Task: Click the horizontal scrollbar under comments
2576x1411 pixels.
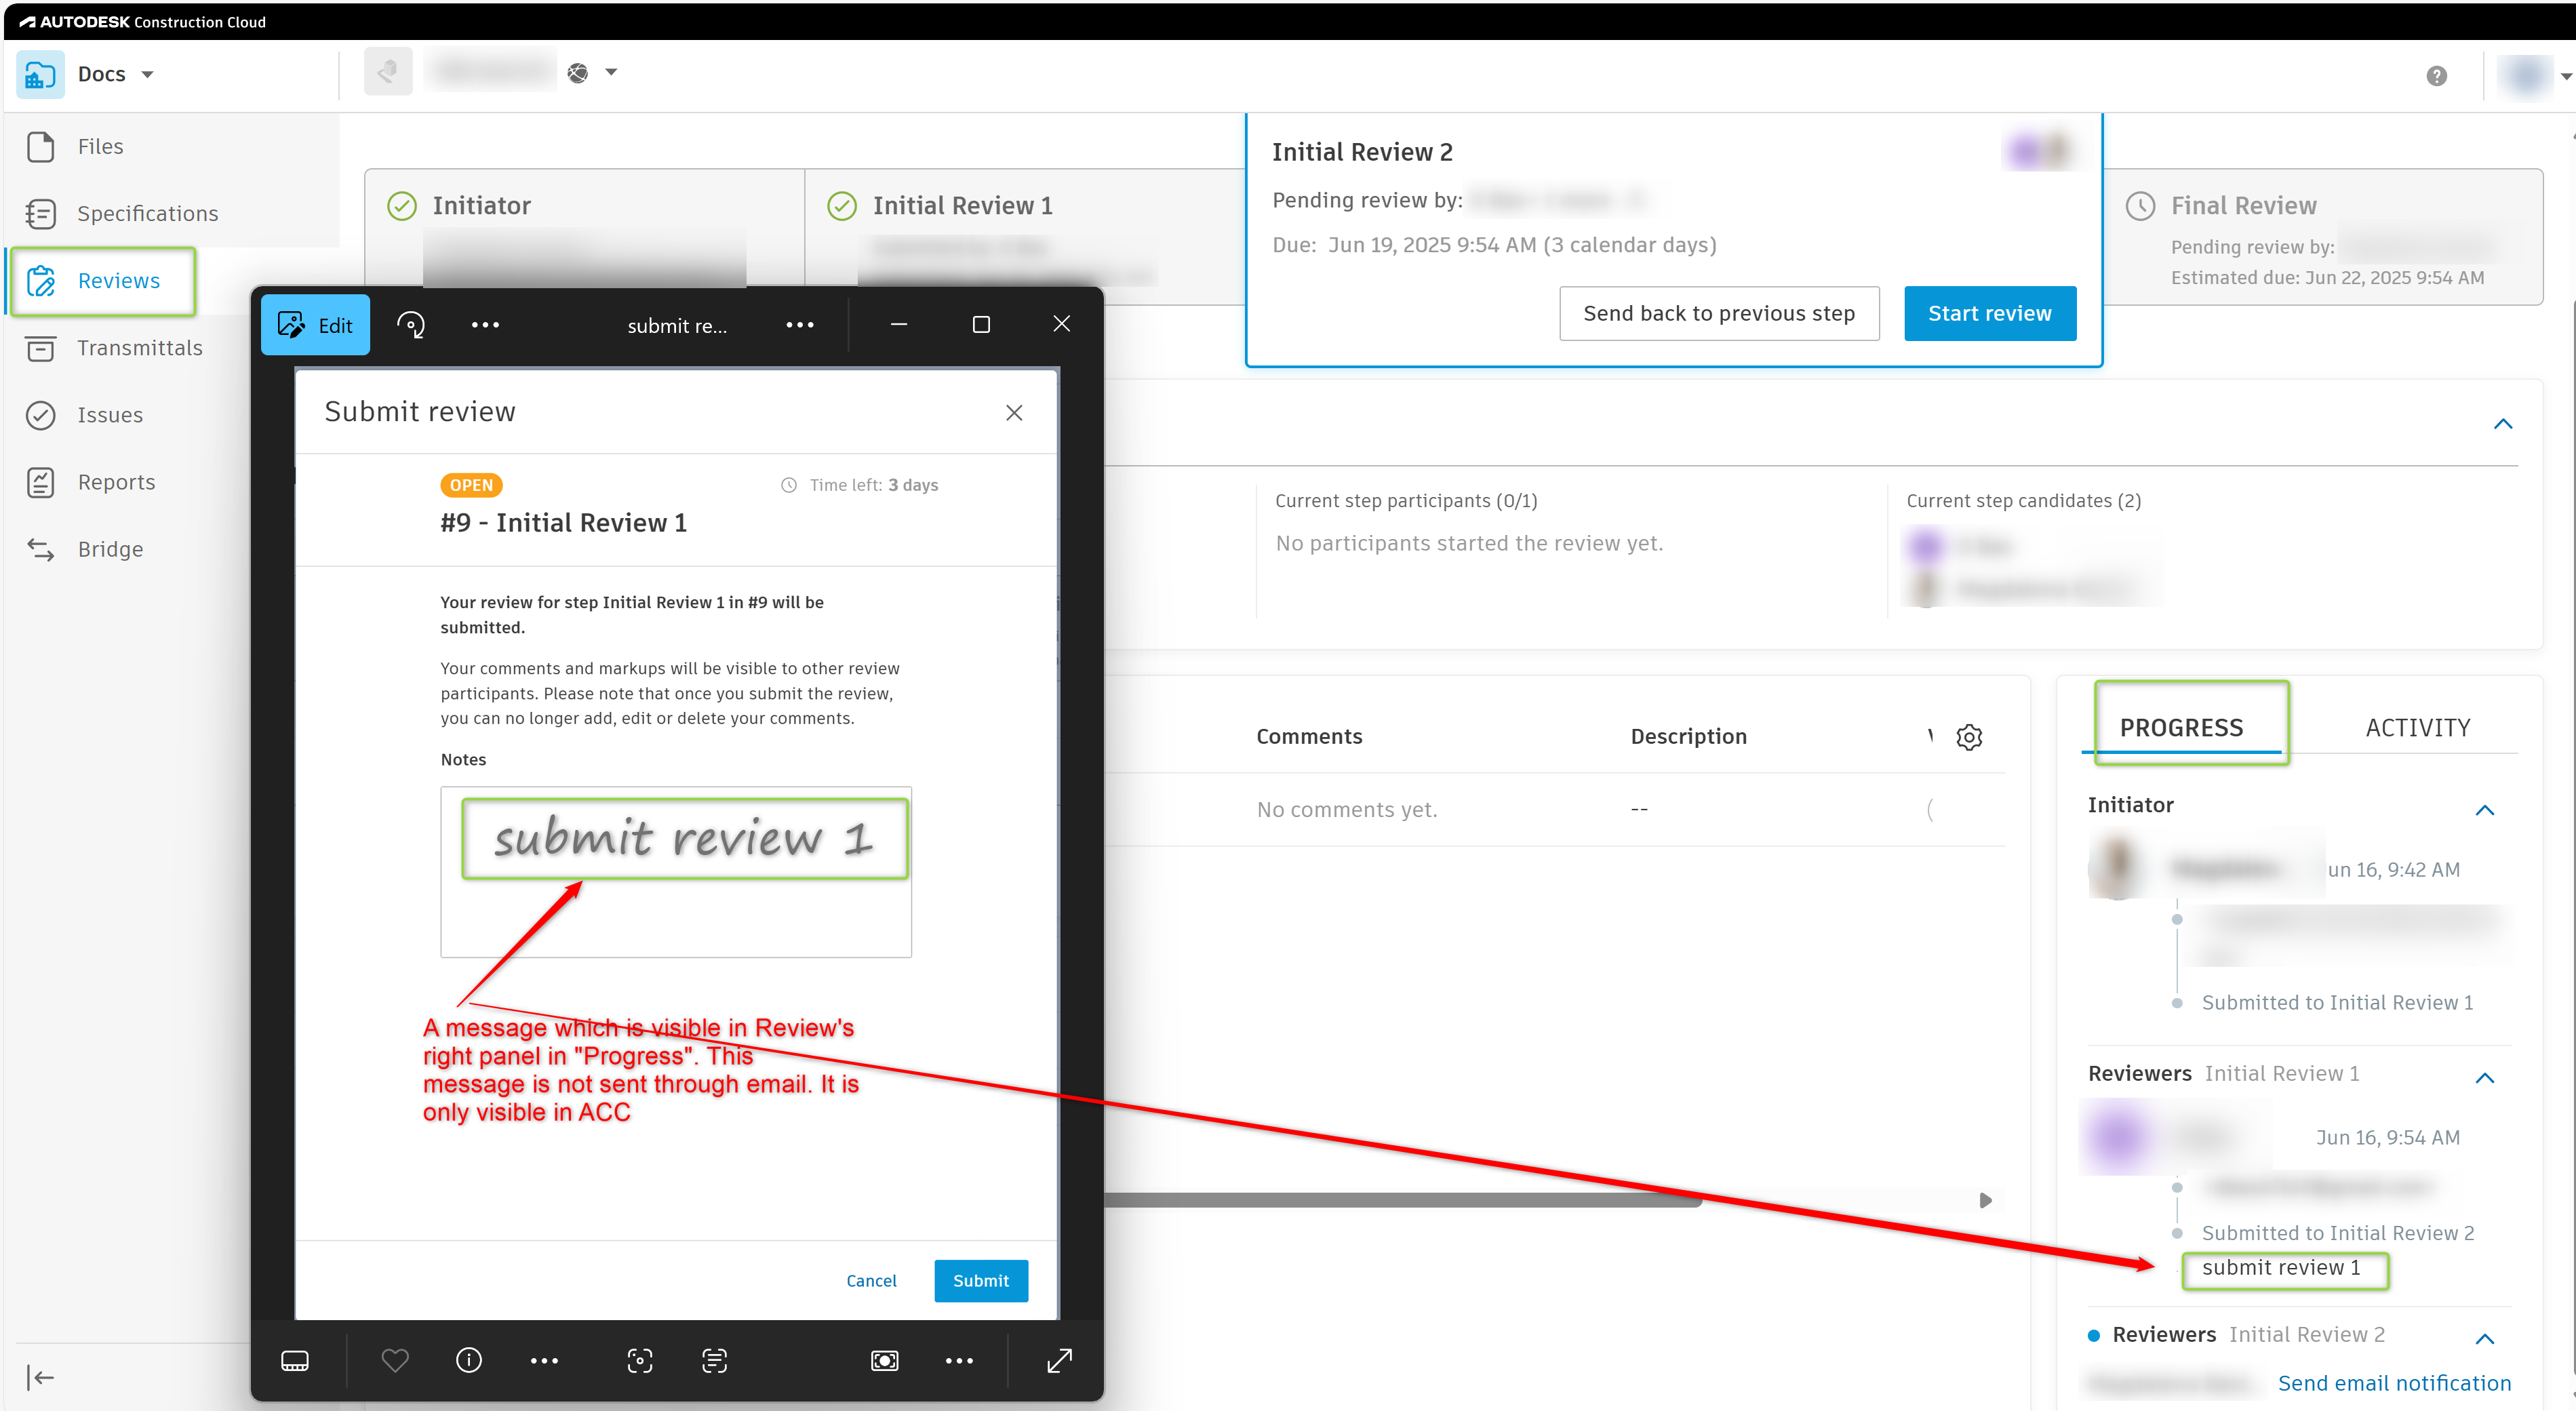Action: coord(1400,1200)
